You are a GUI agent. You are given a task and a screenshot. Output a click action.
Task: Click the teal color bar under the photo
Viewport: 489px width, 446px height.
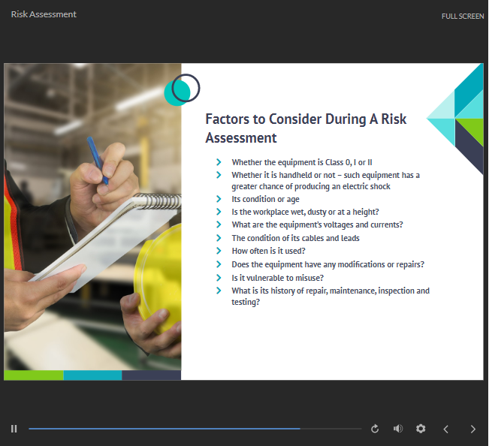point(92,375)
